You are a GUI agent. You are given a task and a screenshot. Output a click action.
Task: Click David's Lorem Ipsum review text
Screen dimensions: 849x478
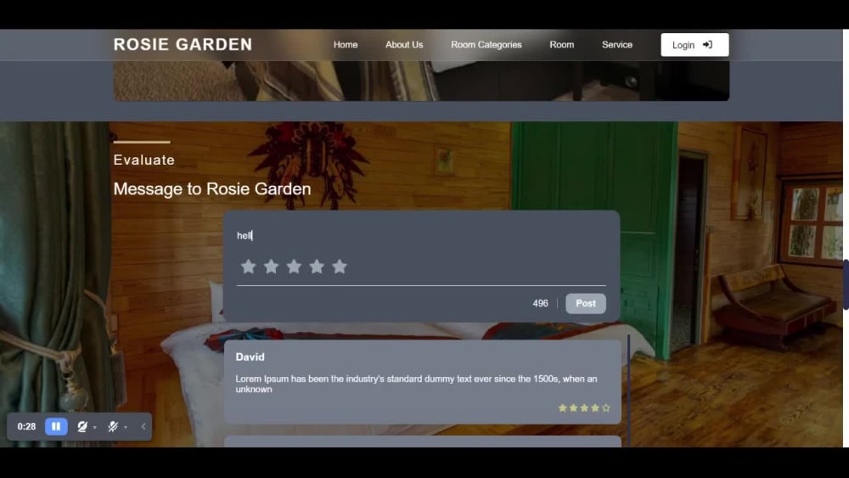(x=416, y=384)
